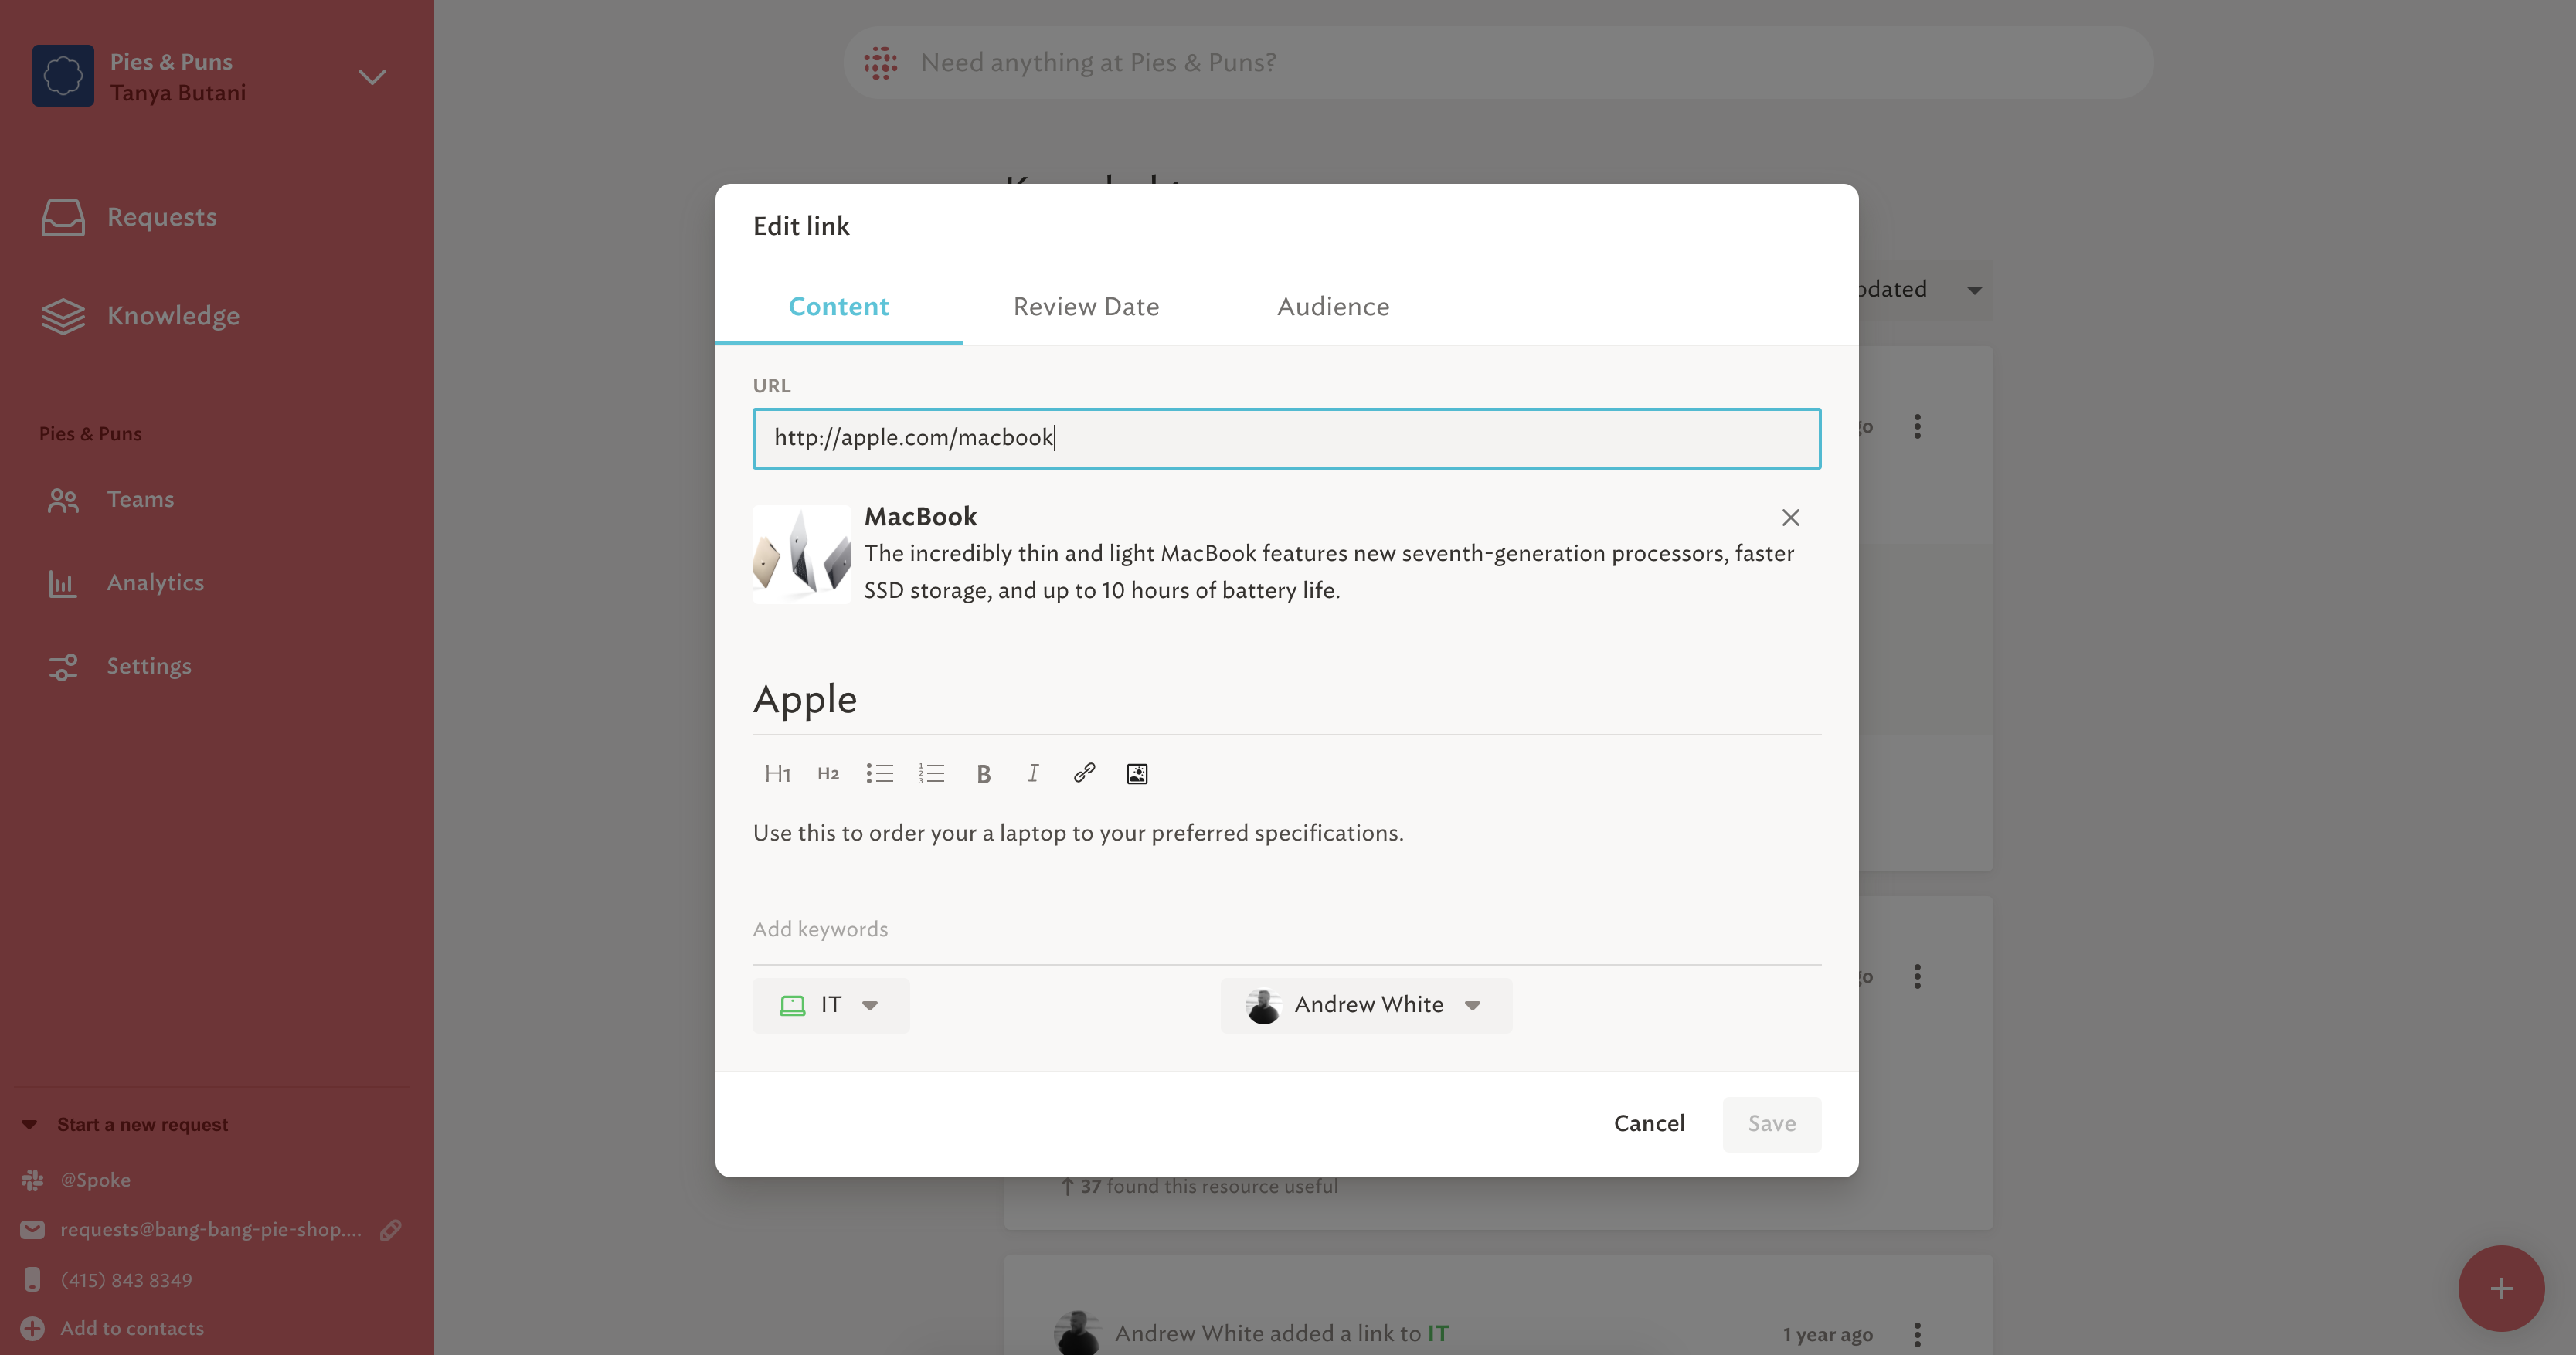This screenshot has height=1355, width=2576.
Task: Open the Analytics chart icon
Action: tap(63, 583)
